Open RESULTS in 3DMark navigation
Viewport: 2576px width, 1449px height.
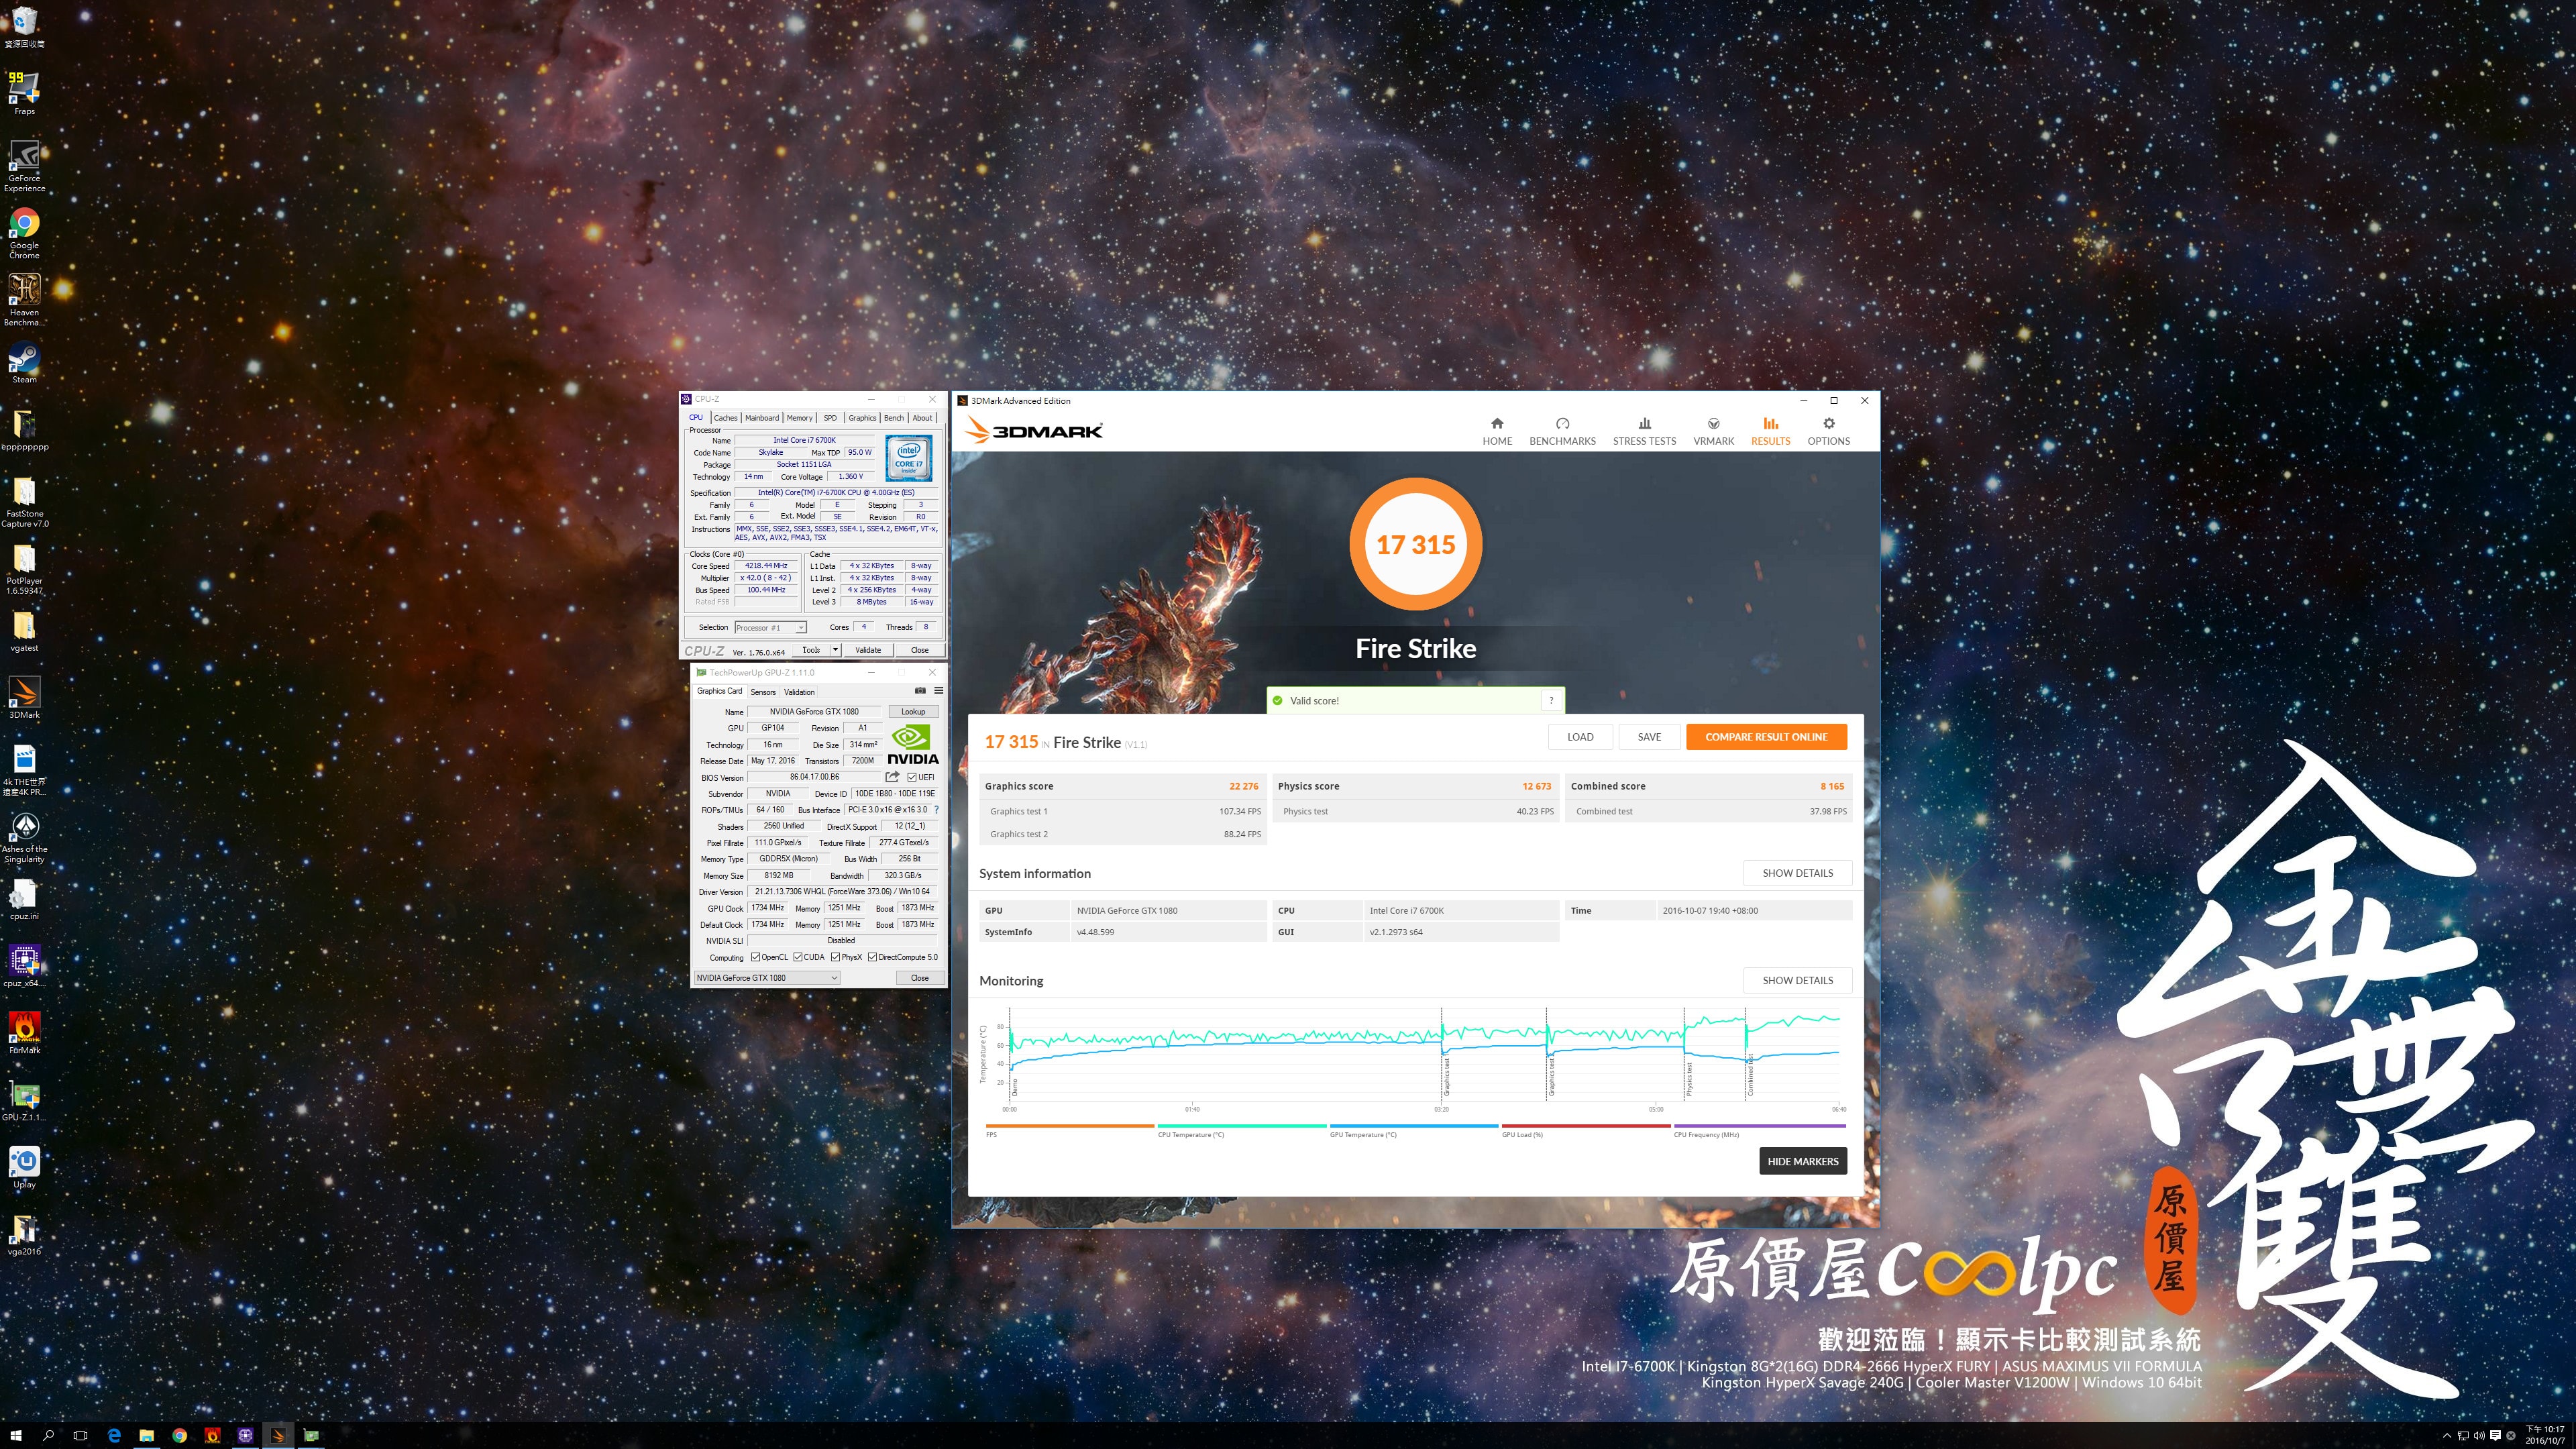click(x=1770, y=431)
